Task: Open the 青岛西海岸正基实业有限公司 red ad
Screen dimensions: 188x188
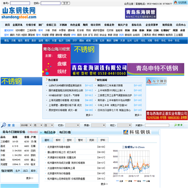Action: click(x=167, y=115)
